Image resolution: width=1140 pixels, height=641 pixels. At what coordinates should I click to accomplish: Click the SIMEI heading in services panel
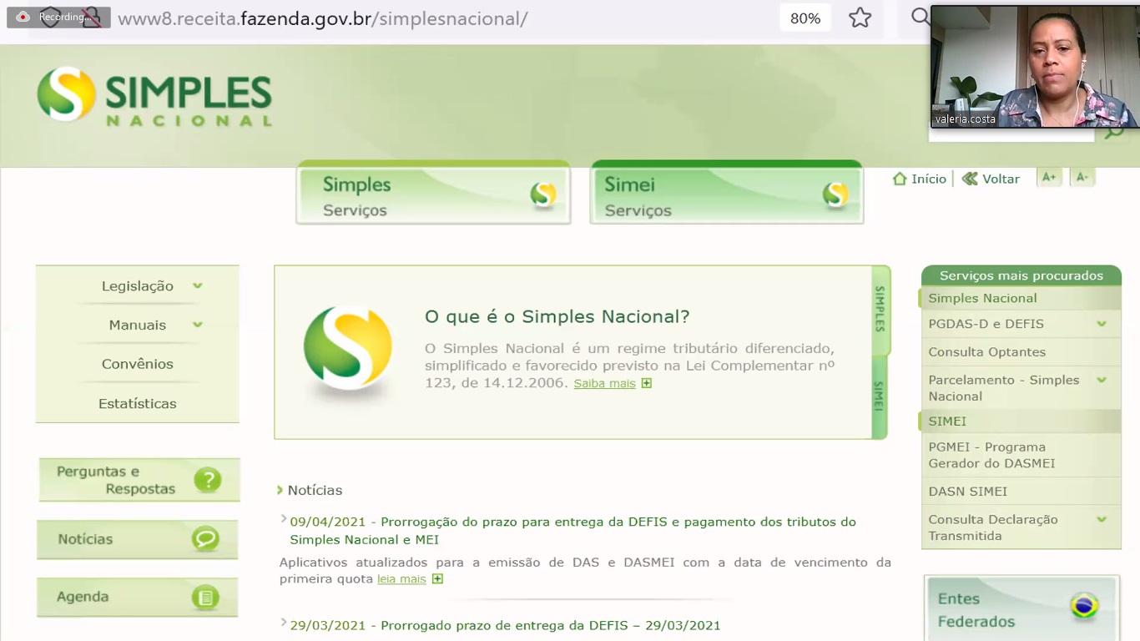click(947, 421)
